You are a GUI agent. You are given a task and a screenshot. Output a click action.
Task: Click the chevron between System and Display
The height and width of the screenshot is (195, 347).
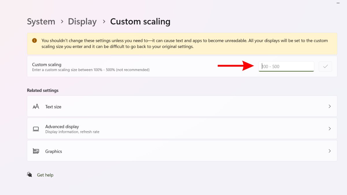[x=62, y=21]
